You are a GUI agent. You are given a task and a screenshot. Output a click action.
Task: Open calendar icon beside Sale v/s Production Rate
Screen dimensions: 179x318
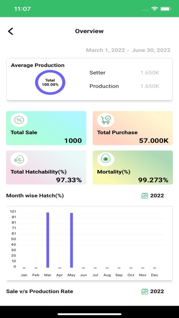pos(145,291)
